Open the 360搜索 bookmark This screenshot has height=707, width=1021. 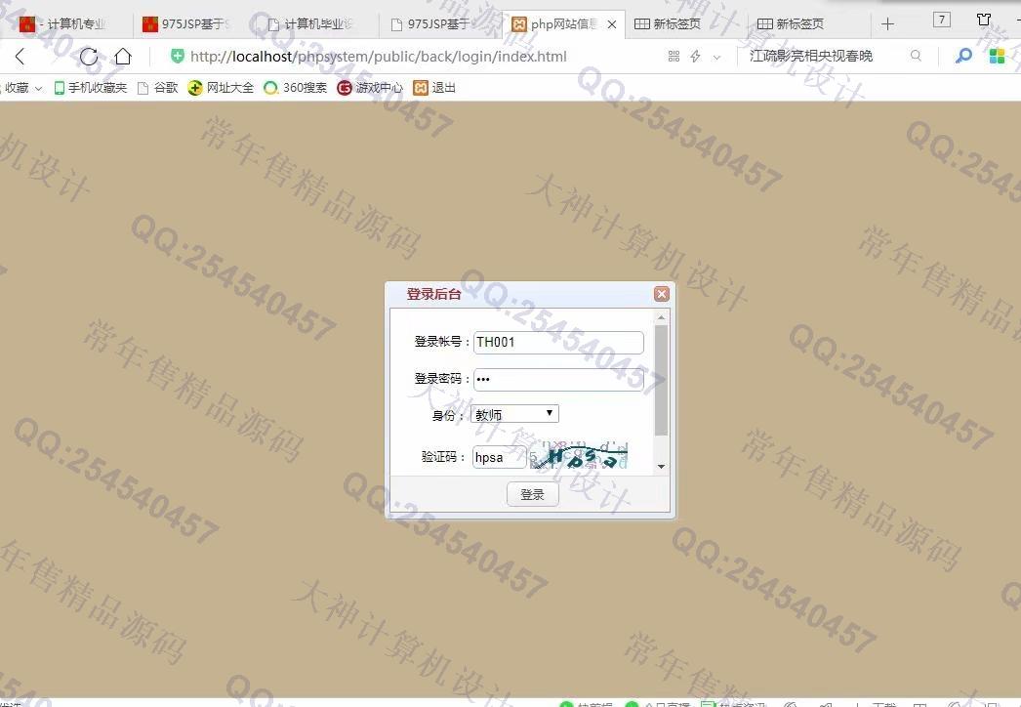click(296, 87)
